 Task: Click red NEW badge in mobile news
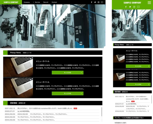[133, 101]
